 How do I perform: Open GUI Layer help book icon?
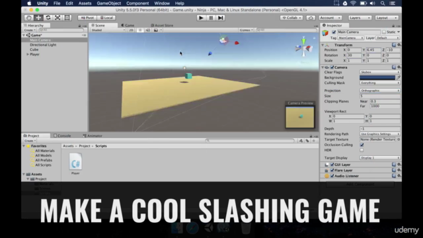point(394,165)
